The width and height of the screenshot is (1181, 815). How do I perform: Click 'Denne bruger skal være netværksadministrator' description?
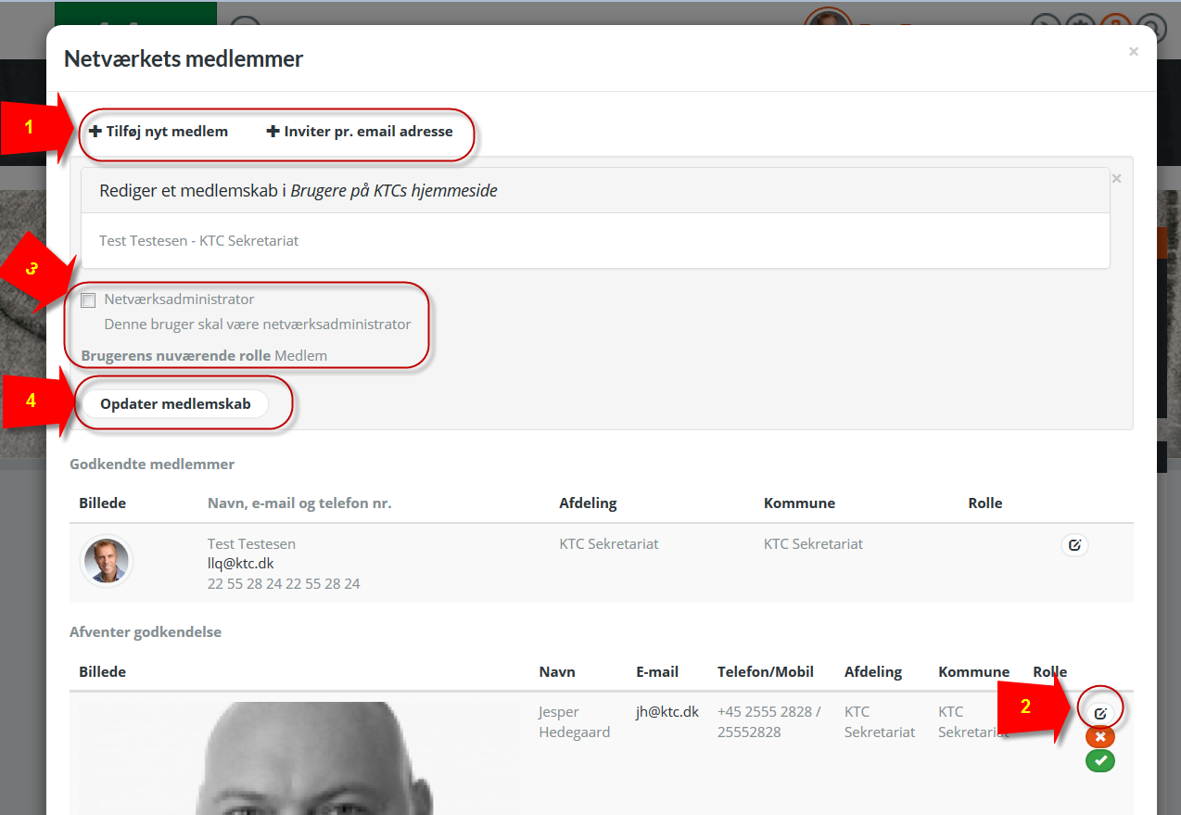[x=258, y=325]
